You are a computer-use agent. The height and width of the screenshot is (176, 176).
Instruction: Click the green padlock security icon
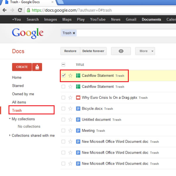pos(28,10)
